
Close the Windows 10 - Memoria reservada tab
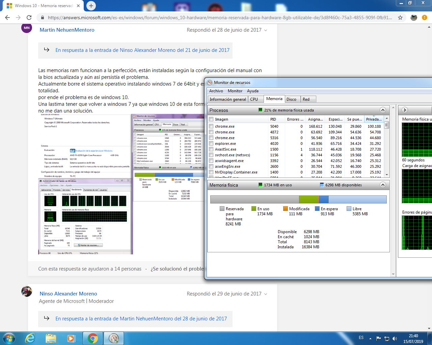[78, 6]
